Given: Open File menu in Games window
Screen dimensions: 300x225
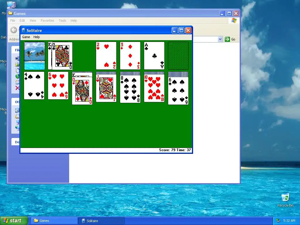Looking at the screenshot, I should click(13, 21).
